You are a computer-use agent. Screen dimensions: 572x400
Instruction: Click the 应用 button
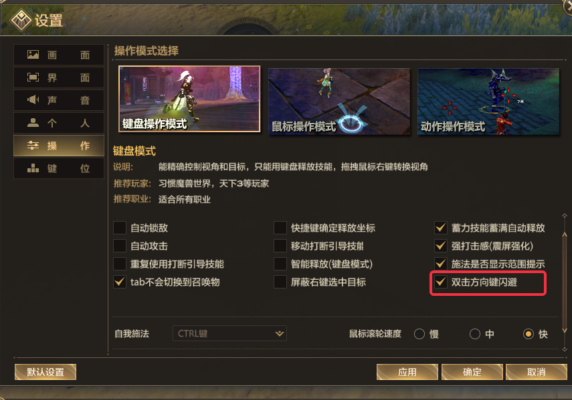point(407,372)
